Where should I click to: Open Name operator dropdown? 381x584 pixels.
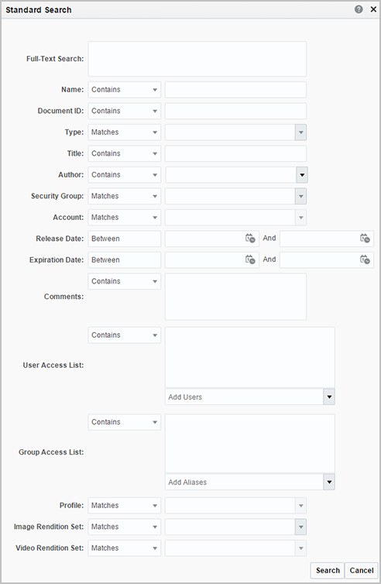[x=125, y=90]
